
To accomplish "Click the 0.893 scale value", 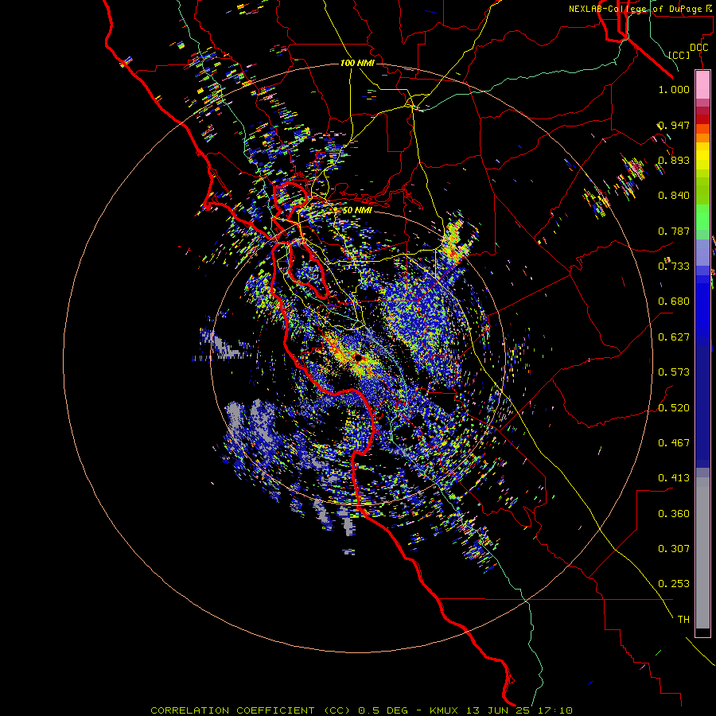I will coord(674,160).
